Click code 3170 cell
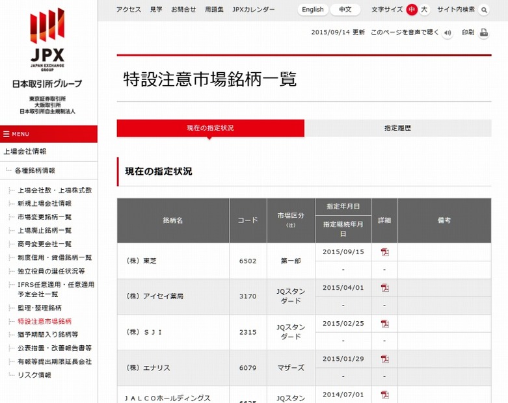 (x=248, y=296)
